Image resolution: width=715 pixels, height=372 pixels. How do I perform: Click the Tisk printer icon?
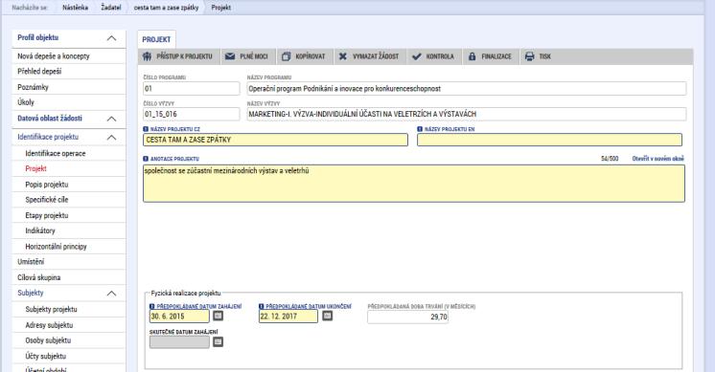[x=529, y=56]
